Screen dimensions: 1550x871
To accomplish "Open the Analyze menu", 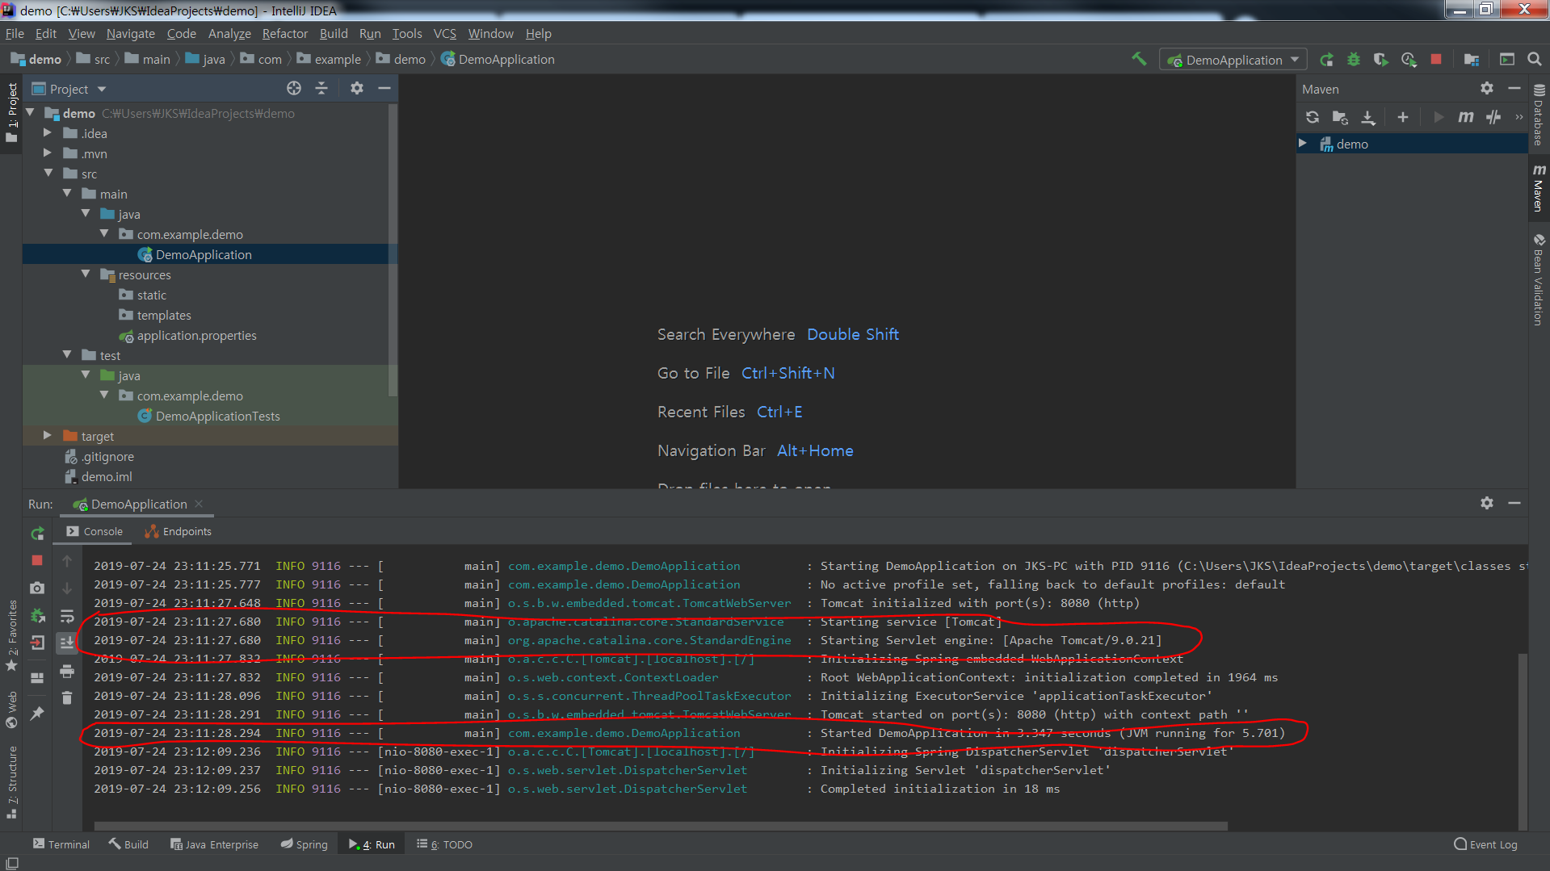I will click(229, 33).
